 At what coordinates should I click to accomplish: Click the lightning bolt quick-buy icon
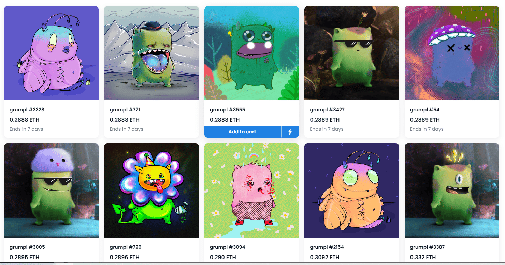click(290, 132)
